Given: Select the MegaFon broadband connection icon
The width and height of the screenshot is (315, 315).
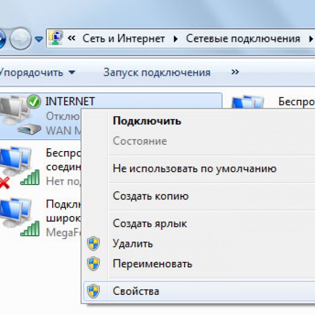Looking at the screenshot, I should [20, 217].
